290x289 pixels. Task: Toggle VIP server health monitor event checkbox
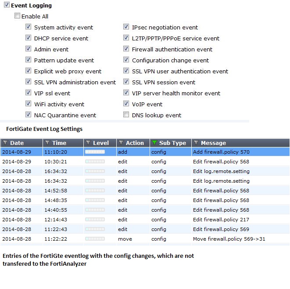[x=126, y=92]
